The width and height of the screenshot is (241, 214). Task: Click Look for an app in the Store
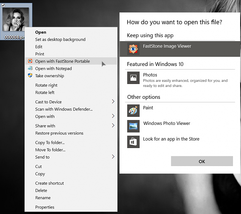[x=180, y=142]
